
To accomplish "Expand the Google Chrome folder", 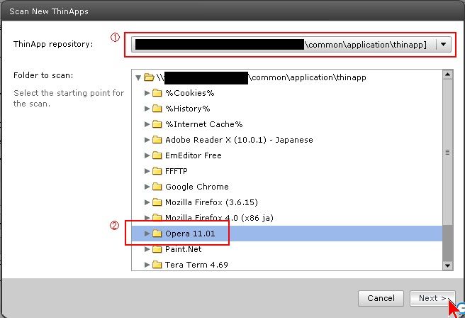I will coord(147,187).
